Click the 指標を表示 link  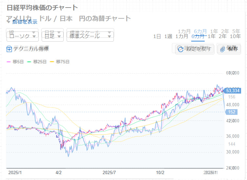click(25, 22)
